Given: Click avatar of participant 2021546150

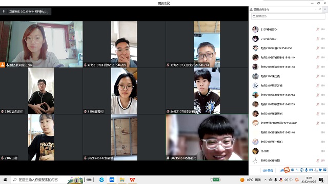Looking at the screenshot, I should (x=255, y=48).
